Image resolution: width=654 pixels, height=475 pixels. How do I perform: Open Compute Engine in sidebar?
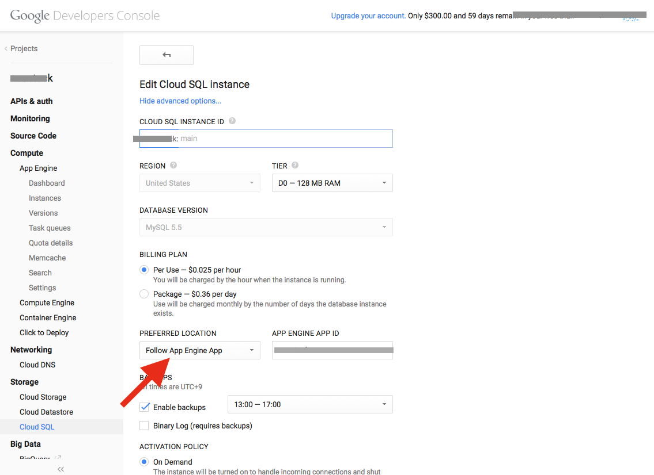coord(47,303)
